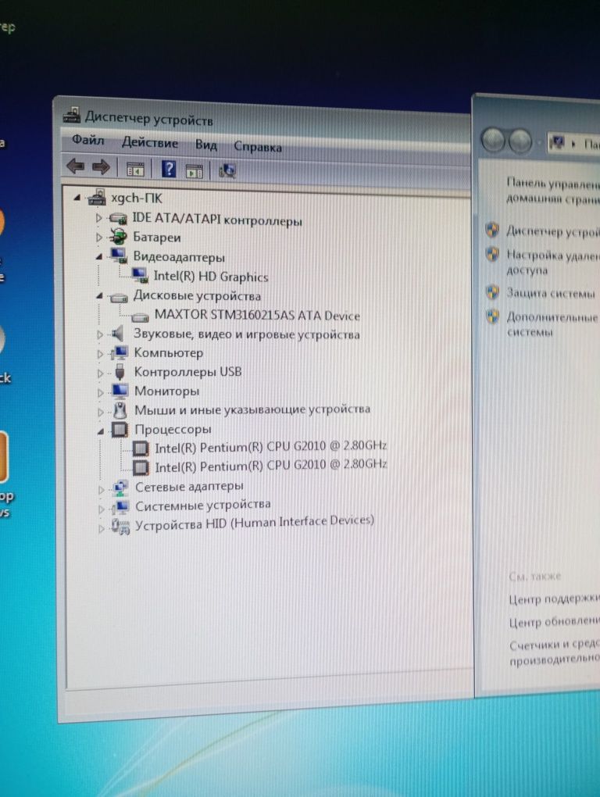Screen dimensions: 600x797
Task: Select the Сетевые адаптеры label
Action: [189, 487]
